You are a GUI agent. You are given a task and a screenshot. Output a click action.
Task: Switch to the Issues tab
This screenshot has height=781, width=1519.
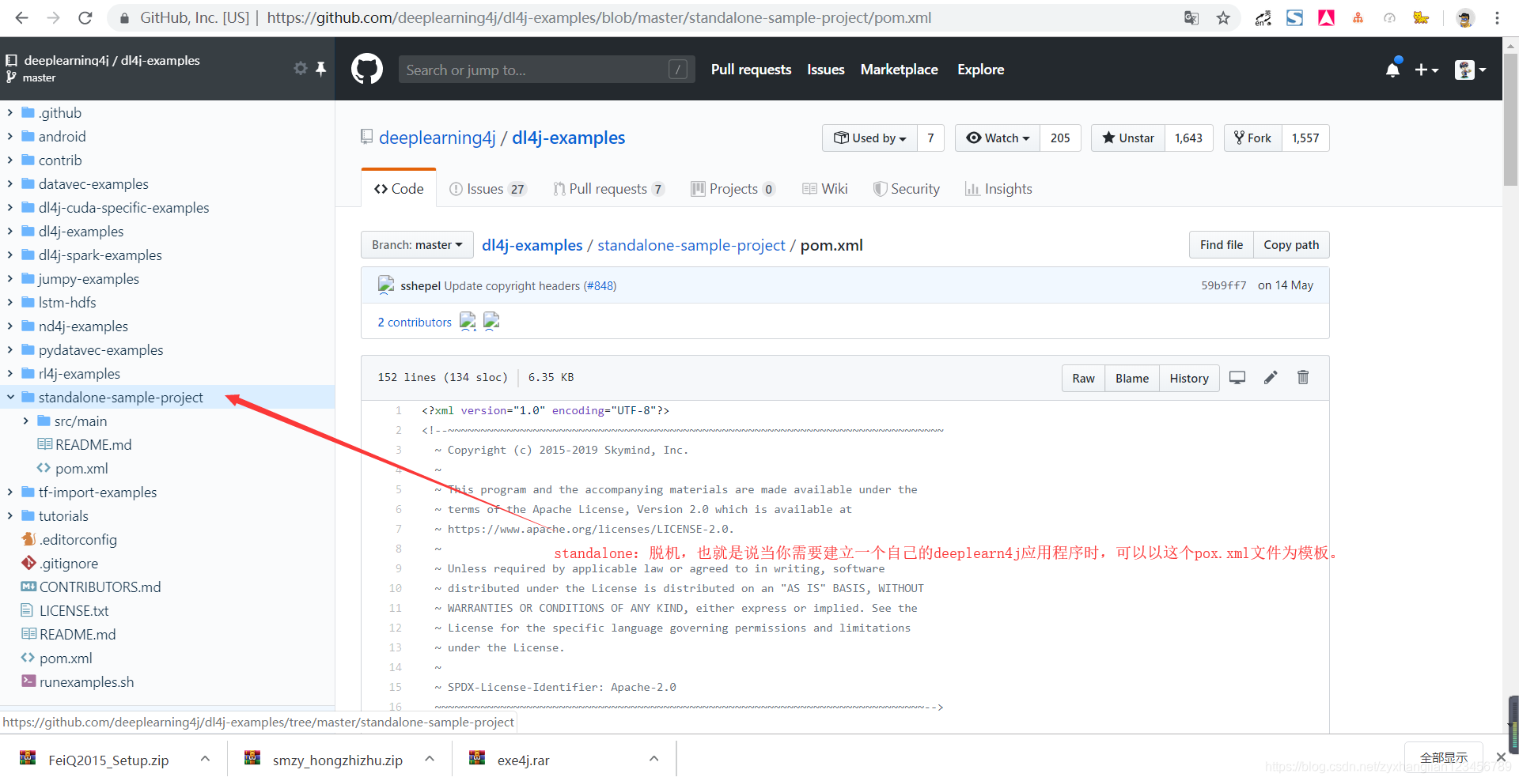487,189
